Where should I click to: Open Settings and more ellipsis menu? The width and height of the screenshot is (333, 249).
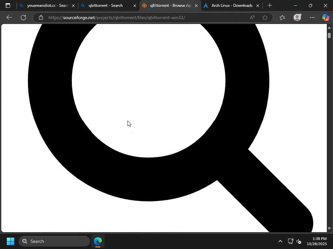coord(312,18)
